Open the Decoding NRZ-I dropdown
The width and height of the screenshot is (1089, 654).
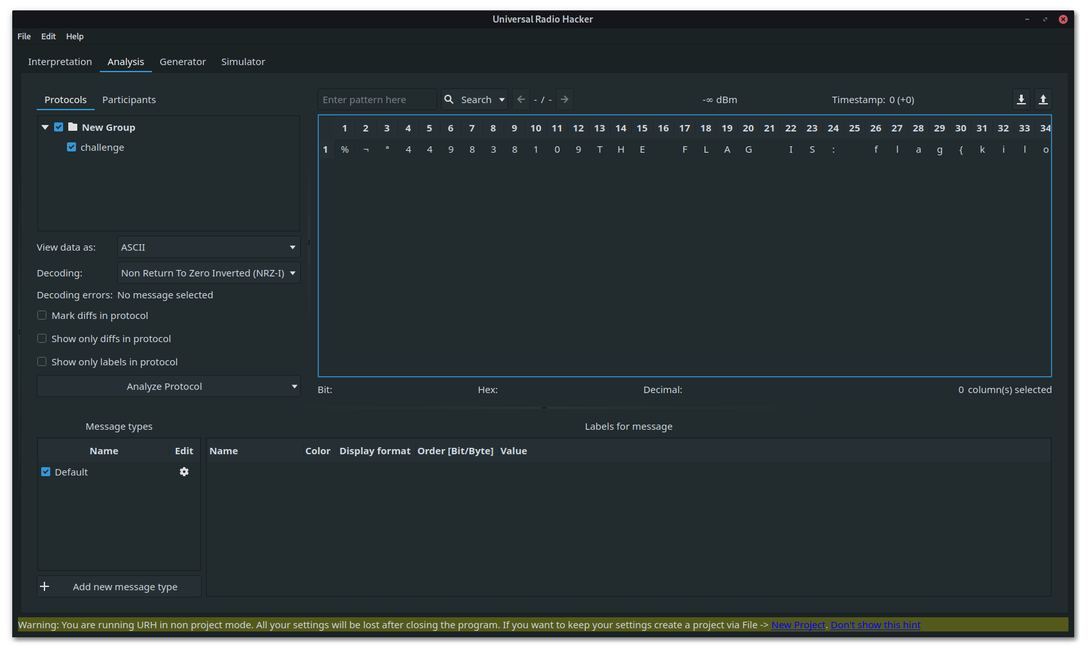pos(209,273)
